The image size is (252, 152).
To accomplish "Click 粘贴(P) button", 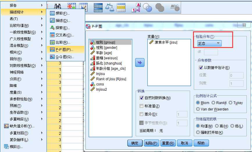I will pos(151,143).
